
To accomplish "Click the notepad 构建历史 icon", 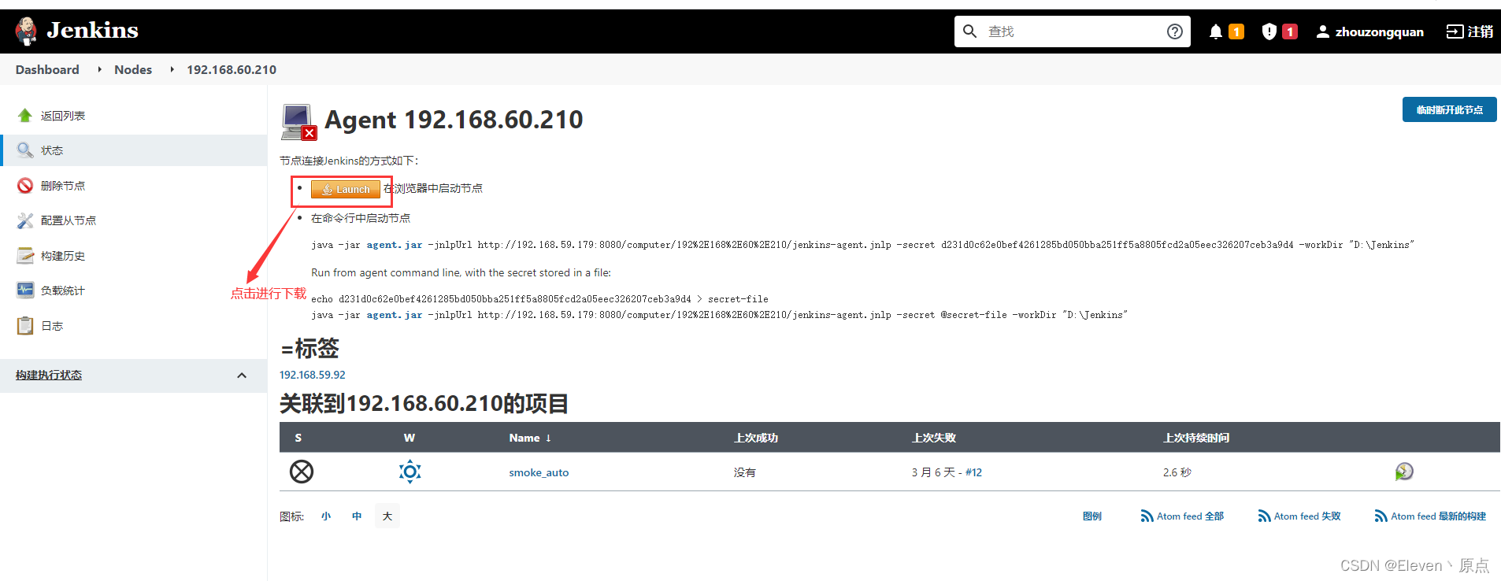I will click(25, 256).
